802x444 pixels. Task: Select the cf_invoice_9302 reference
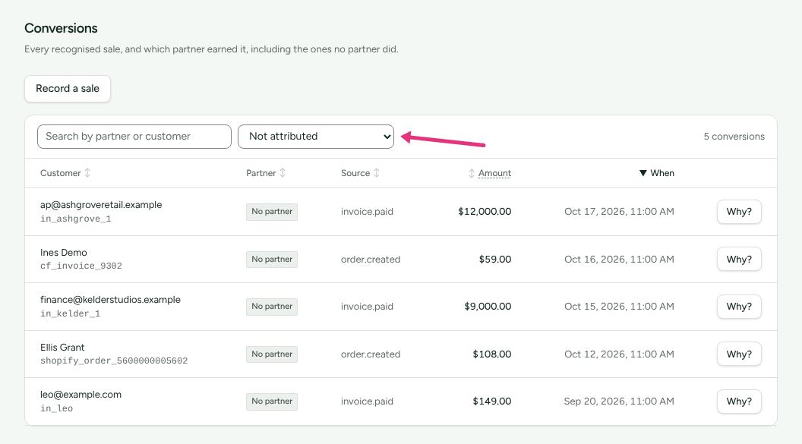point(81,266)
